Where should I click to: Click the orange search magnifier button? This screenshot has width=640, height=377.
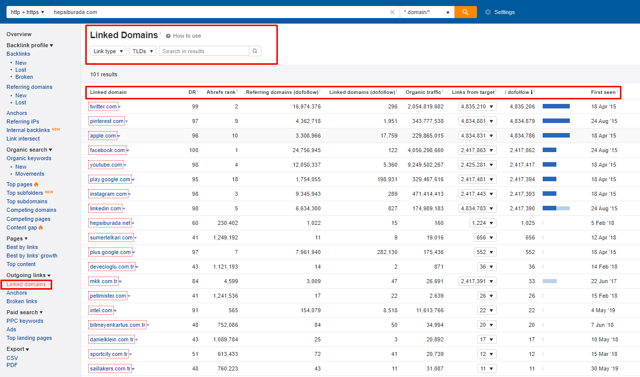click(x=465, y=12)
